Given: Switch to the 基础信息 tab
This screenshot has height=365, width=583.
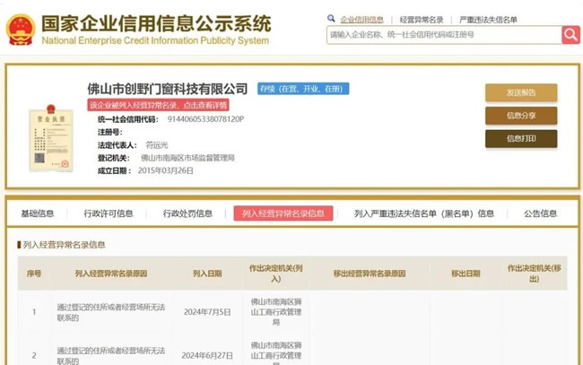Looking at the screenshot, I should coord(37,213).
